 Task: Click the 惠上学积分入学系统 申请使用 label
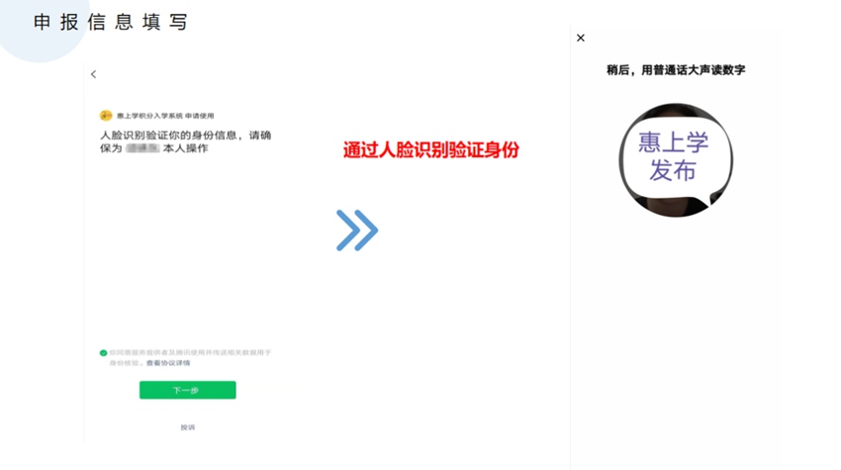coord(165,116)
